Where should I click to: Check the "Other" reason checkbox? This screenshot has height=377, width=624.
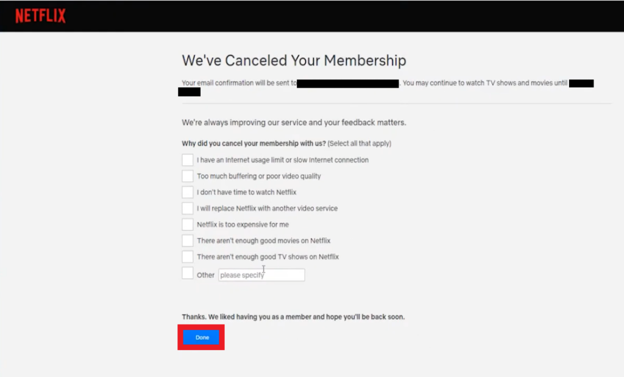tap(188, 273)
